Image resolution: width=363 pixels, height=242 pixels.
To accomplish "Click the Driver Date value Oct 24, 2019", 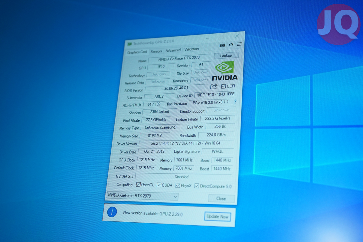I will 155,152.
